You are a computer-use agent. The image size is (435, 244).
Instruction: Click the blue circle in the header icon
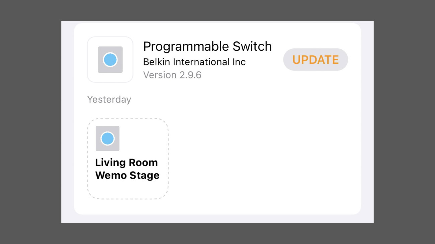tap(110, 60)
